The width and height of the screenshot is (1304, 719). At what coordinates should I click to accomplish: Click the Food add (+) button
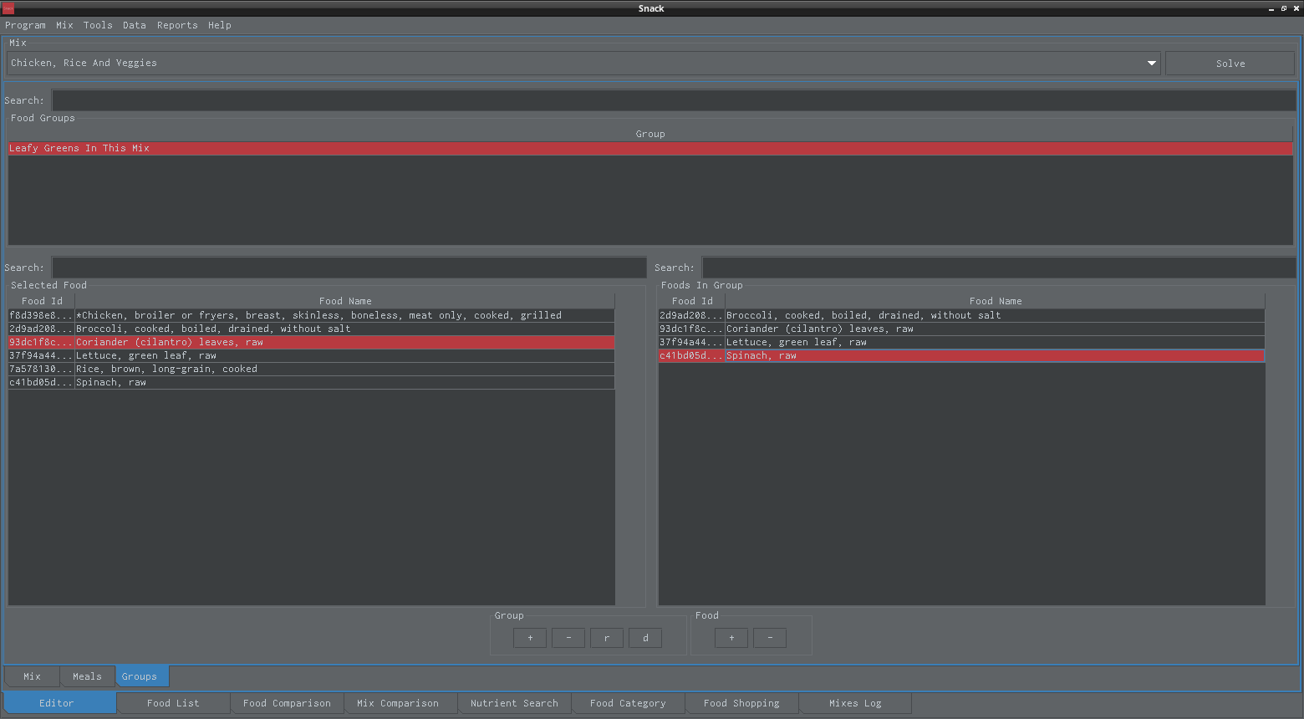731,638
